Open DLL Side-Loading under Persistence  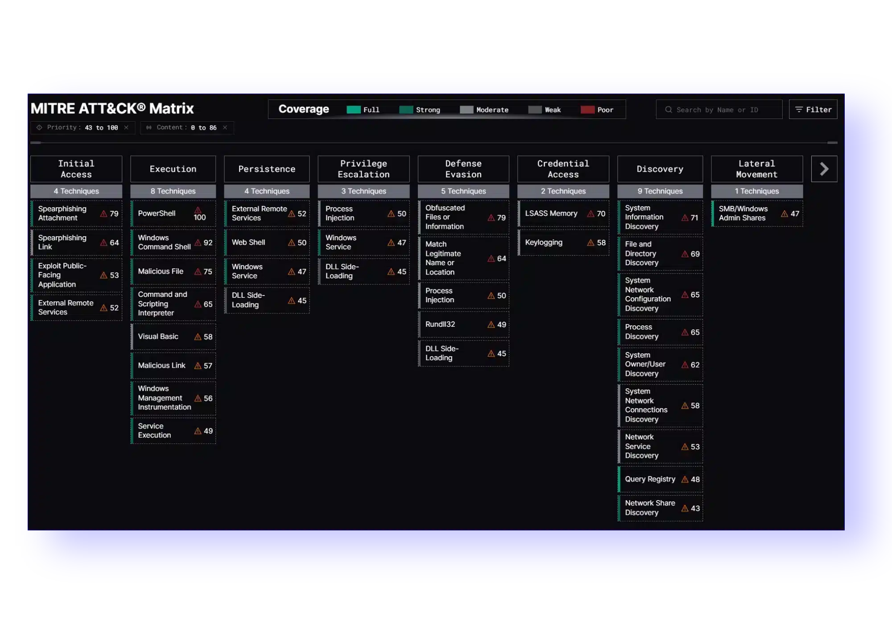(x=267, y=300)
